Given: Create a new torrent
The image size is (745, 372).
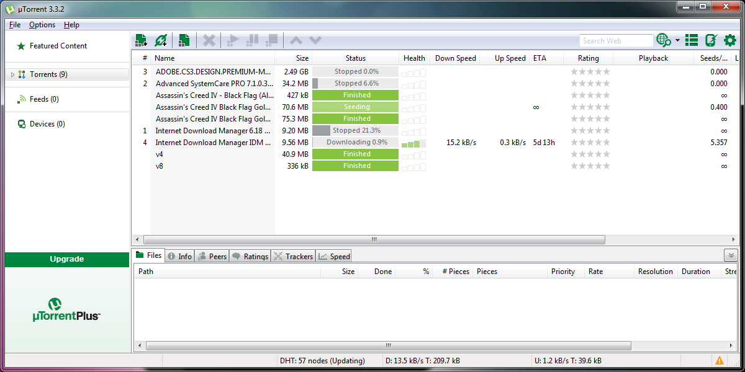Looking at the screenshot, I should pyautogui.click(x=184, y=40).
